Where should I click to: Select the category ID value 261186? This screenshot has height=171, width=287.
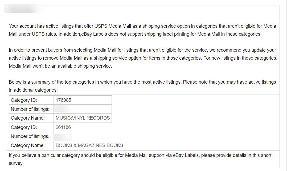click(x=63, y=127)
